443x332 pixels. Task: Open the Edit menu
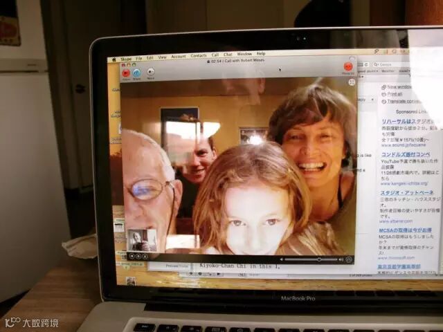(x=150, y=58)
